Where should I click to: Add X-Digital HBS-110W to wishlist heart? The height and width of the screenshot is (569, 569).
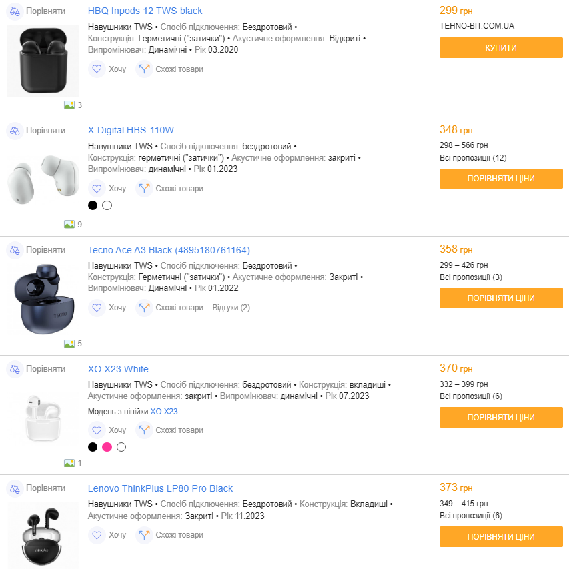97,189
